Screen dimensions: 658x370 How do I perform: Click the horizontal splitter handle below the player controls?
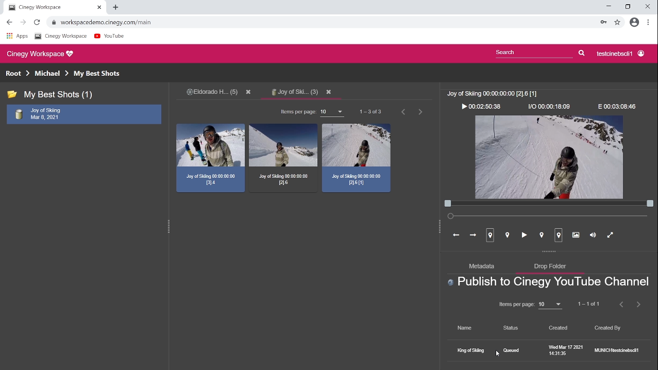(549, 251)
